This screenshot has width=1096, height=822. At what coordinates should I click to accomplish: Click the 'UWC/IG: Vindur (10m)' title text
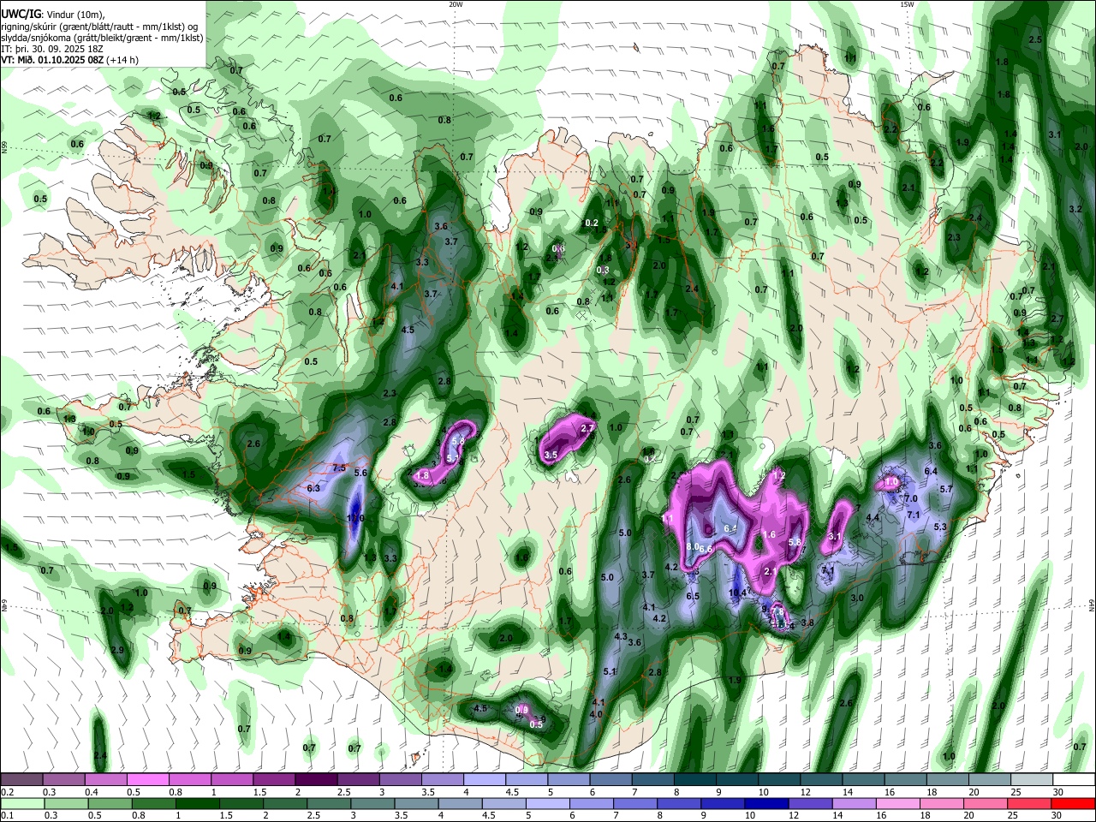[53, 15]
